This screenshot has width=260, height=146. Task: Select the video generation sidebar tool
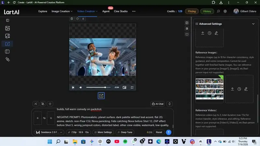(7, 44)
